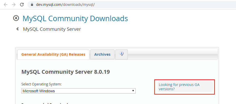The height and width of the screenshot is (104, 236).
Task: Click Looking for previous GA versions link
Action: tap(179, 87)
